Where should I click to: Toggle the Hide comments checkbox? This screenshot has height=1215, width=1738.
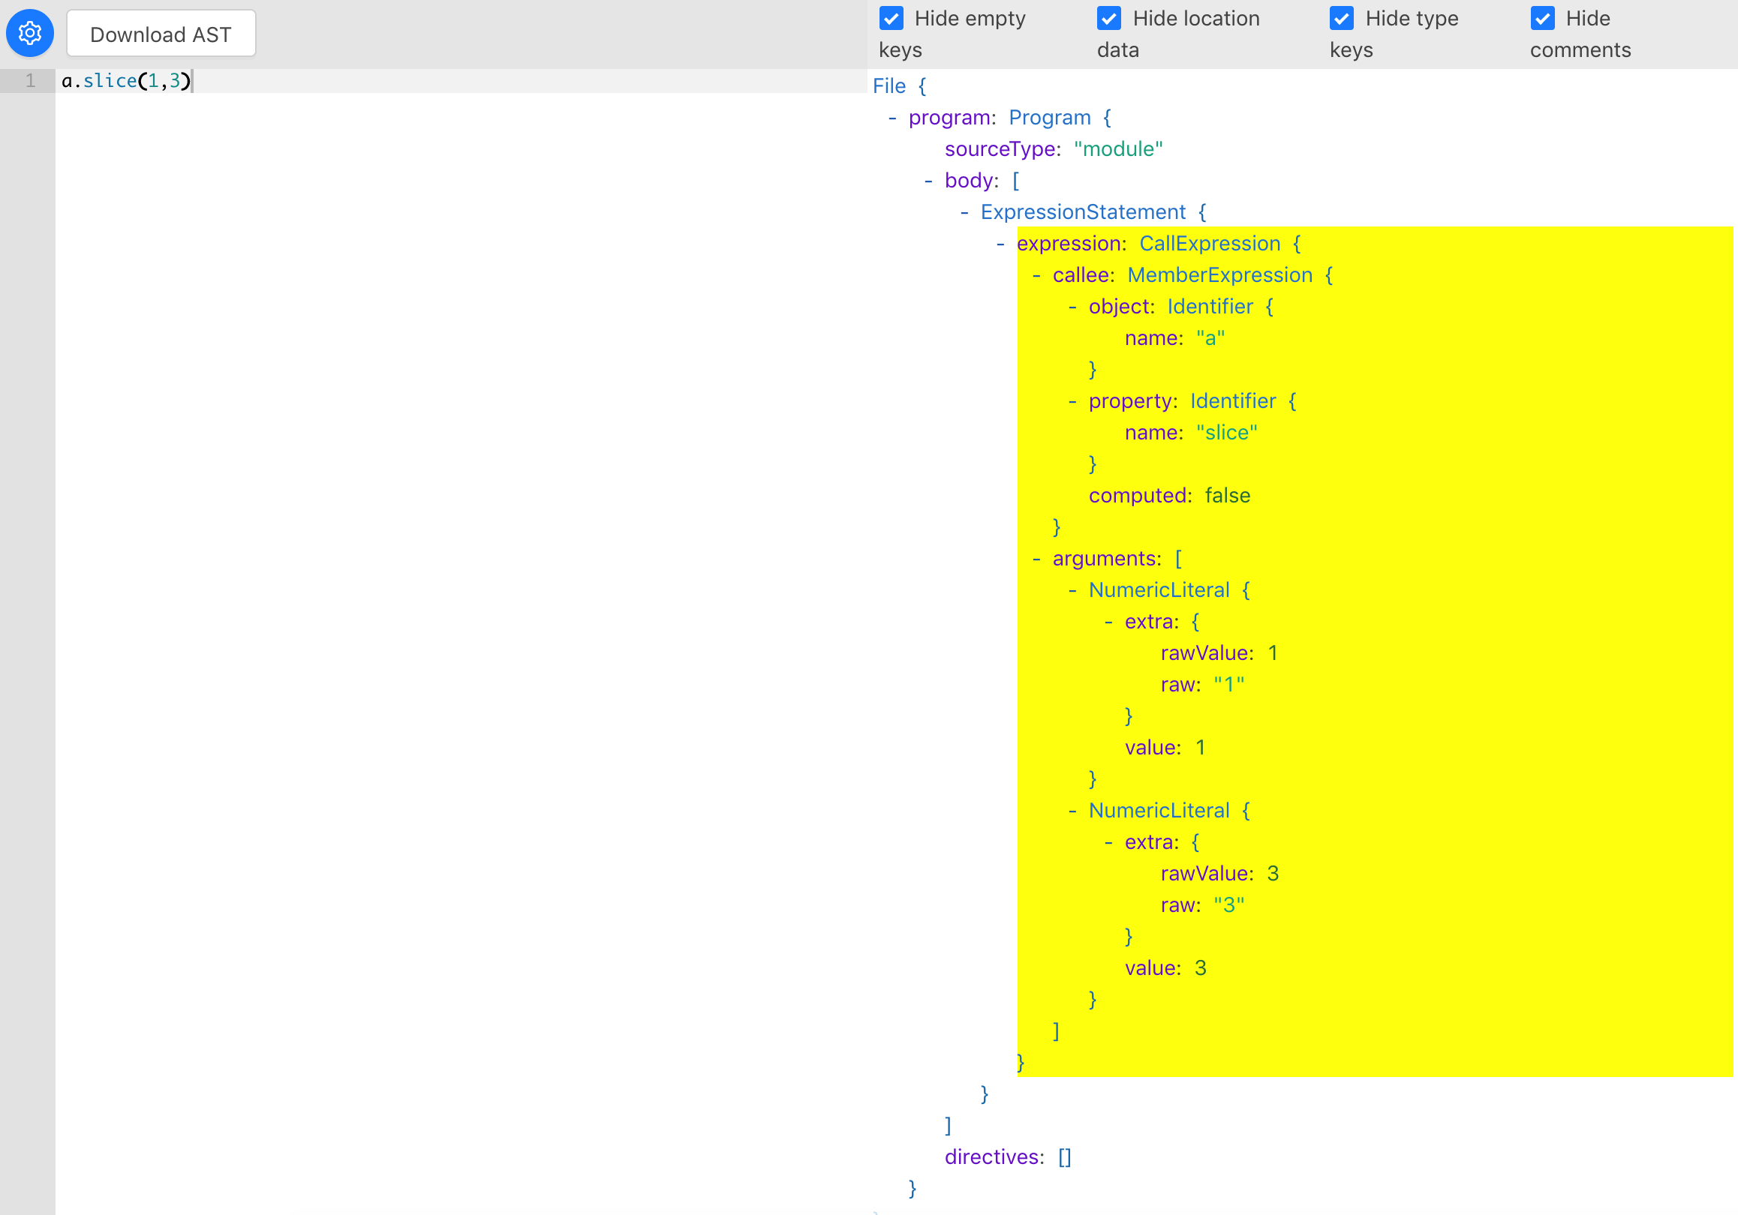pyautogui.click(x=1542, y=18)
